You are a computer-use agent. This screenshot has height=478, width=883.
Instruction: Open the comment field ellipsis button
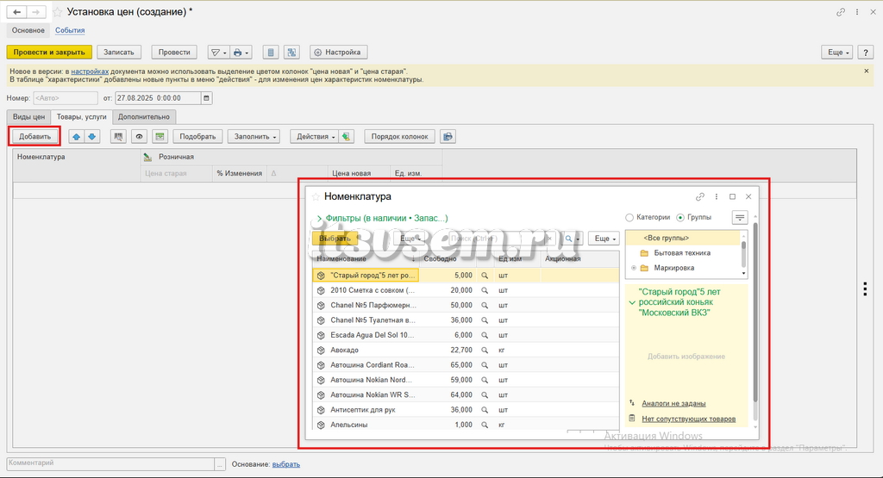click(x=220, y=464)
